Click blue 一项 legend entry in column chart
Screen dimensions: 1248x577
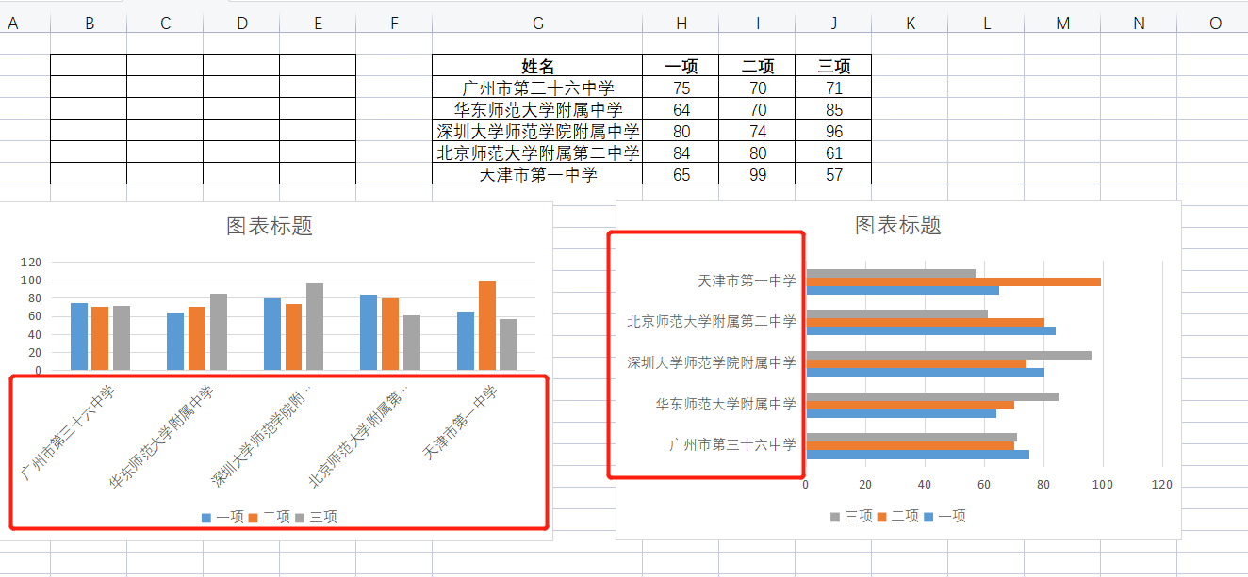[x=222, y=517]
